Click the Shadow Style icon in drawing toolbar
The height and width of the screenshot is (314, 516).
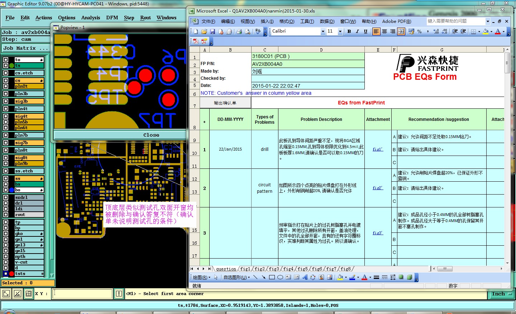pyautogui.click(x=401, y=277)
